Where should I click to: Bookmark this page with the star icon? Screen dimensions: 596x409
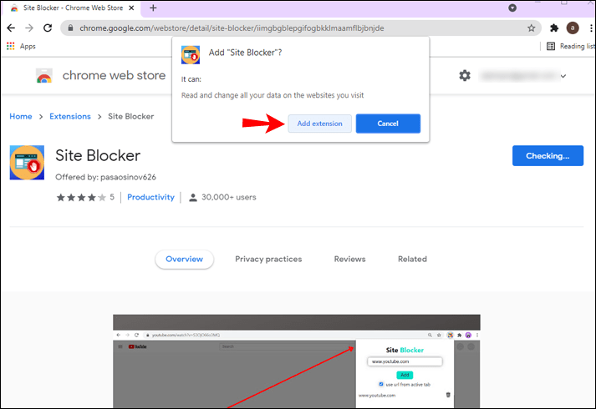pyautogui.click(x=531, y=28)
